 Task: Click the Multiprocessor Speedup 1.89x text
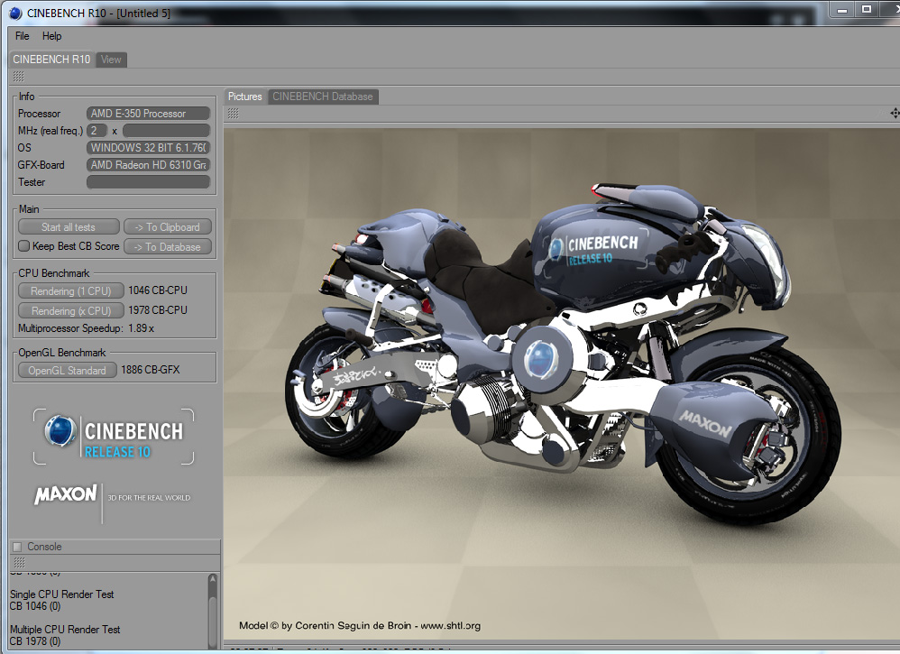(86, 328)
